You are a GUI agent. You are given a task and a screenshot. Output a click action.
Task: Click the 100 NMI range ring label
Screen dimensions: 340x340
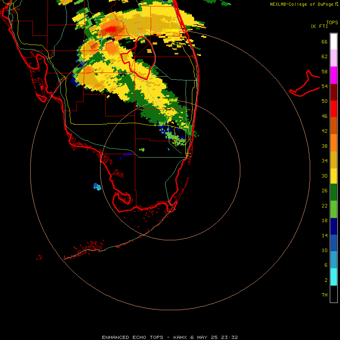pos(170,30)
